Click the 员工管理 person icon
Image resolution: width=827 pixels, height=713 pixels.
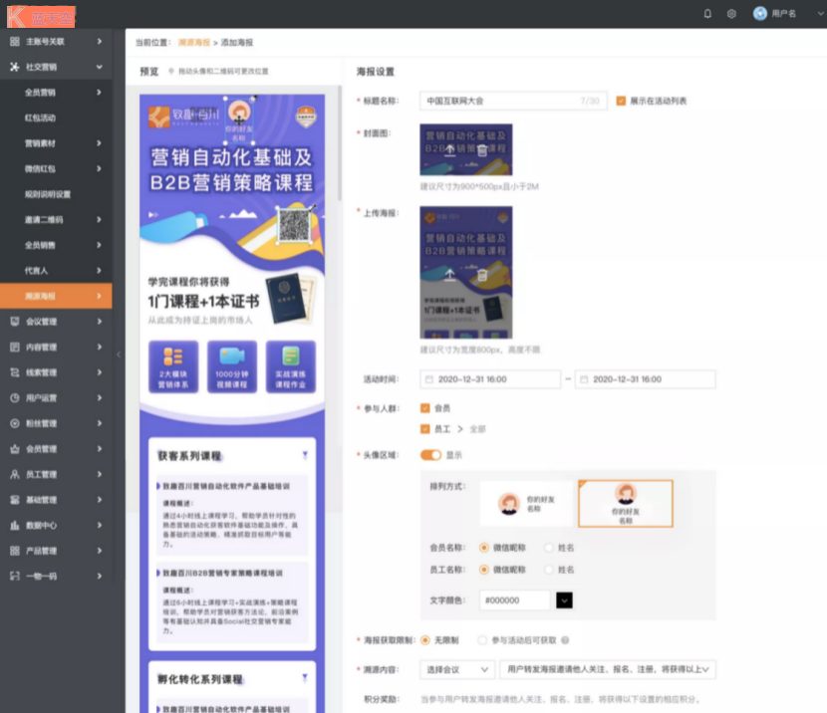click(15, 474)
